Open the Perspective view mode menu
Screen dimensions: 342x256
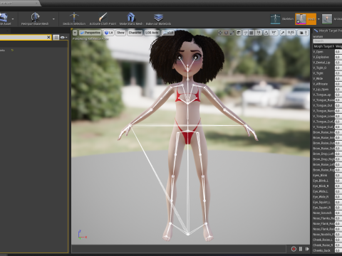pyautogui.click(x=90, y=33)
